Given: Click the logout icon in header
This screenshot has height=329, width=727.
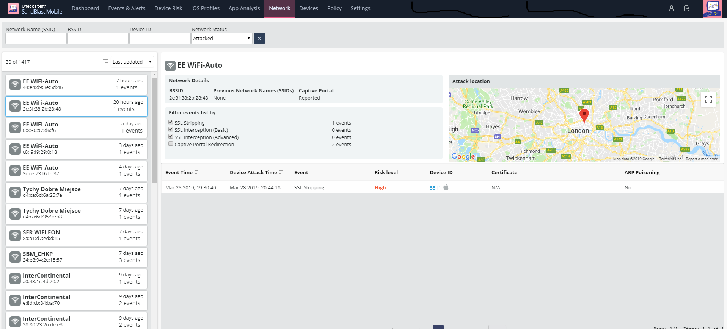Looking at the screenshot, I should click(687, 8).
